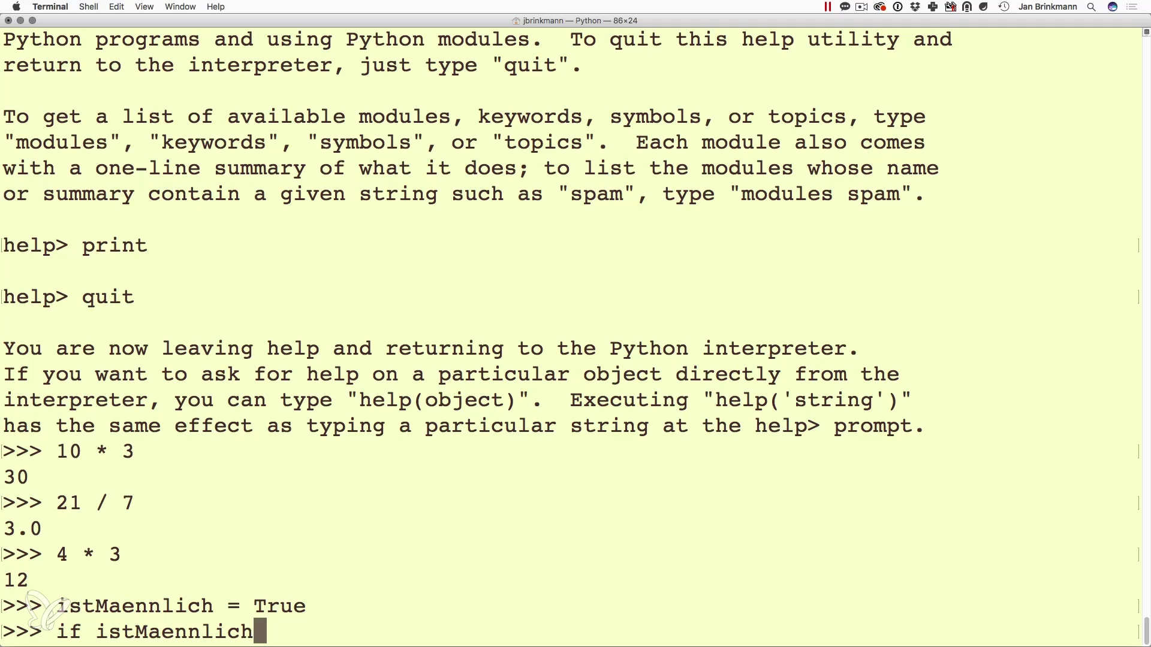Open the Help menu
Viewport: 1151px width, 647px height.
pyautogui.click(x=215, y=7)
